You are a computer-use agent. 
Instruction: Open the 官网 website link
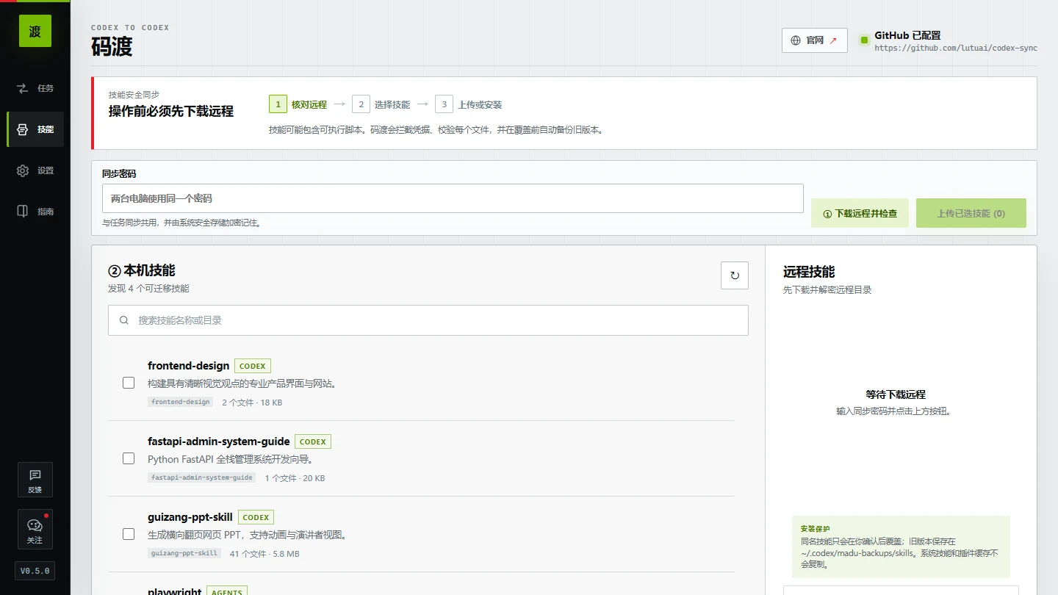(x=814, y=40)
